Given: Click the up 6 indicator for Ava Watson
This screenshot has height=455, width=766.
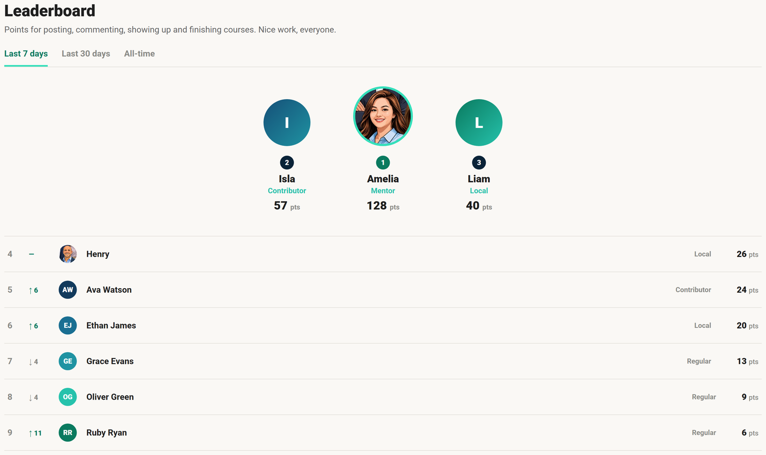Looking at the screenshot, I should [33, 290].
